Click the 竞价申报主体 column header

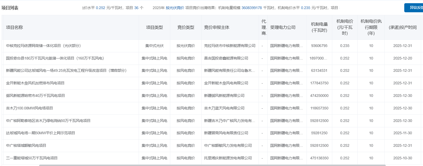pos(217,27)
